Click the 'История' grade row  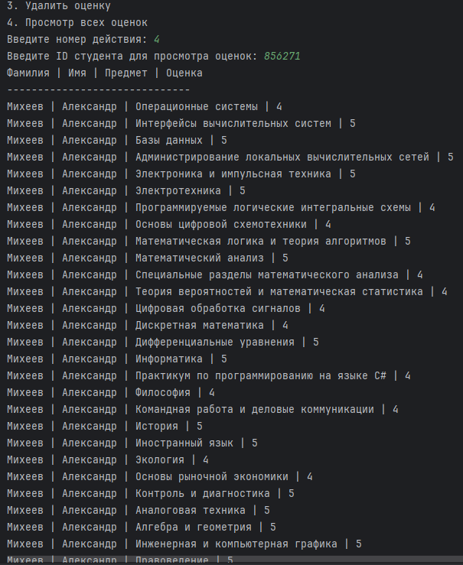(x=105, y=427)
